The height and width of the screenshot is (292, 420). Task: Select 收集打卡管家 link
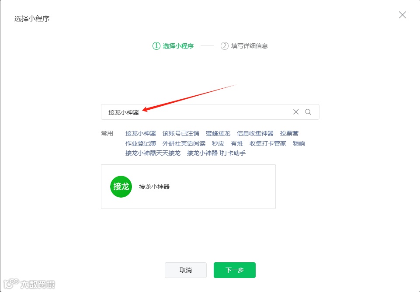pos(268,143)
